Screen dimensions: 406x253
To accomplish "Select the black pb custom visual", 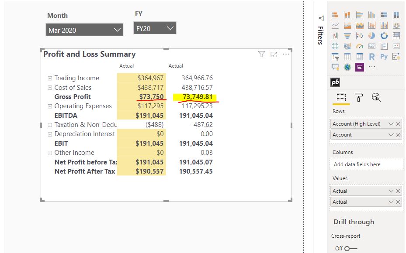I will pos(335,82).
